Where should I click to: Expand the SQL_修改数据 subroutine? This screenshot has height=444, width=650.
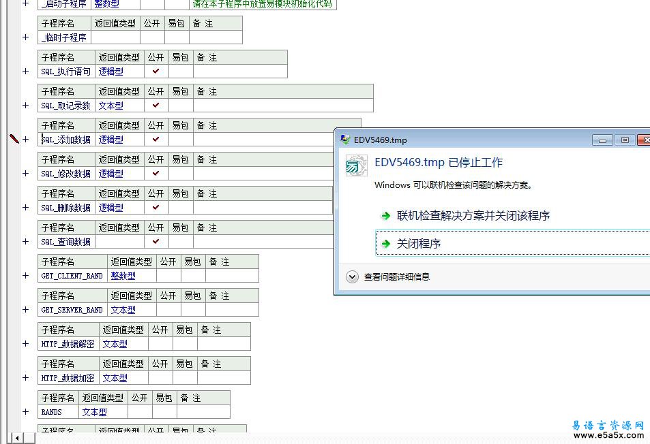[26, 174]
